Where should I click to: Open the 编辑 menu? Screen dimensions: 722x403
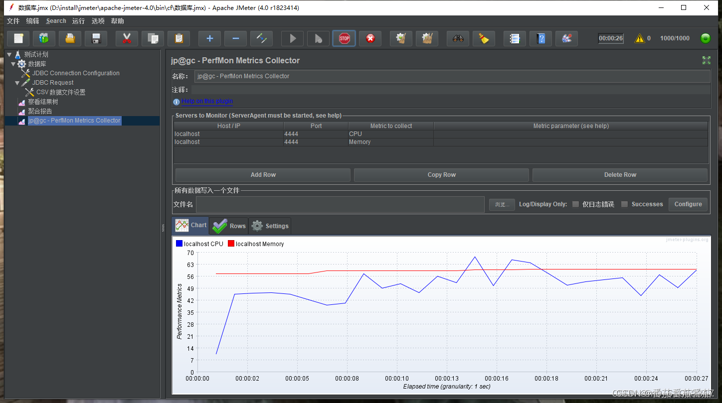coord(32,21)
